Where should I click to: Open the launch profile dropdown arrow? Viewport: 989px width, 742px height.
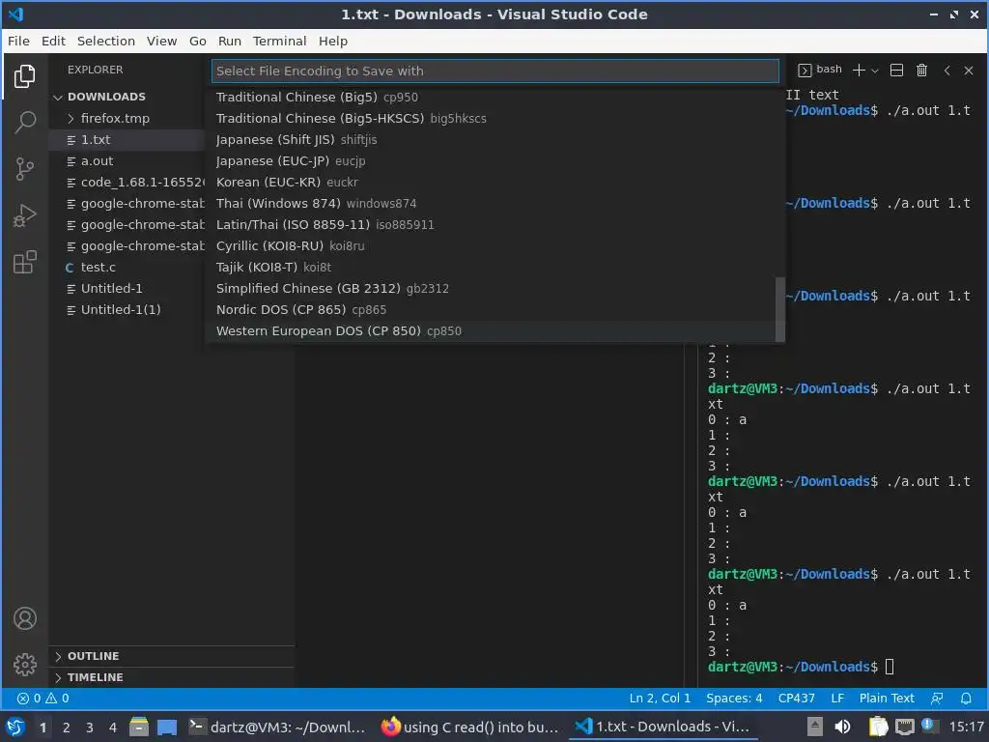875,71
